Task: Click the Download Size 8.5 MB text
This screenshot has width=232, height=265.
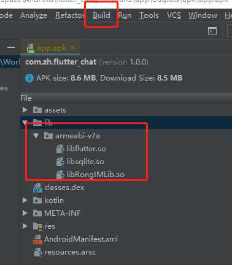Action: point(141,78)
